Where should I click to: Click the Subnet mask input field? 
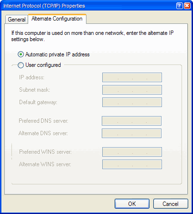click(132, 90)
